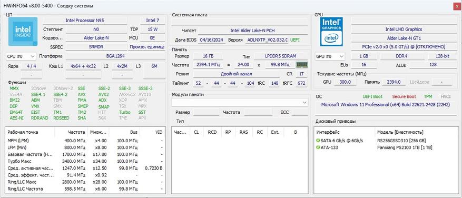The width and height of the screenshot is (462, 198).
Task: Click the stepping value N0
Action: [96, 29]
